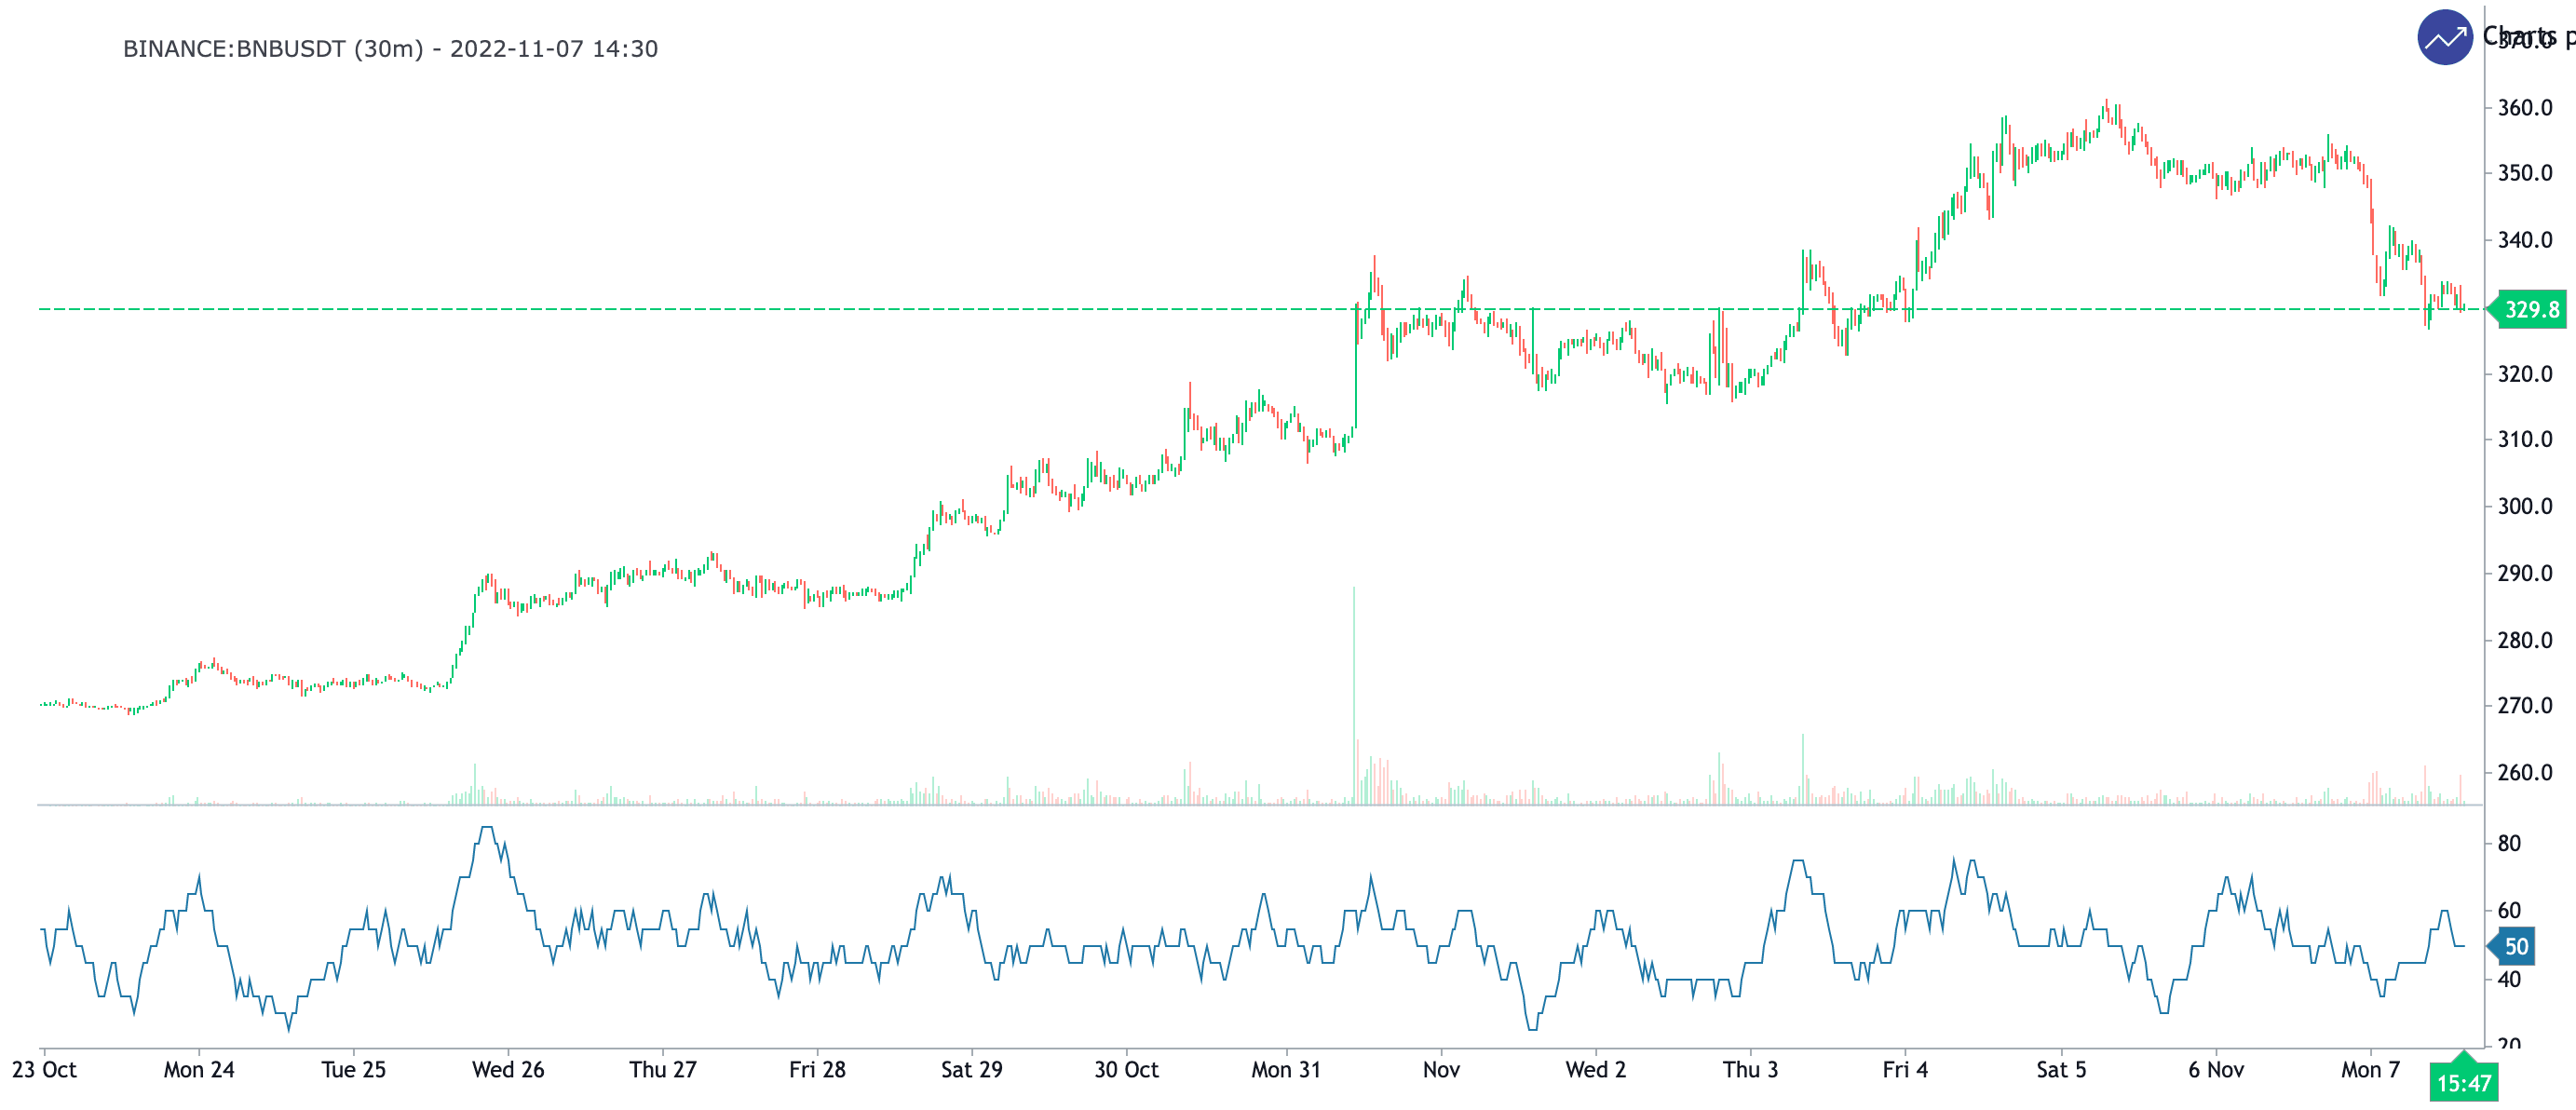The image size is (2576, 1110).
Task: Select the Sat 5 date label
Action: (x=2061, y=1070)
